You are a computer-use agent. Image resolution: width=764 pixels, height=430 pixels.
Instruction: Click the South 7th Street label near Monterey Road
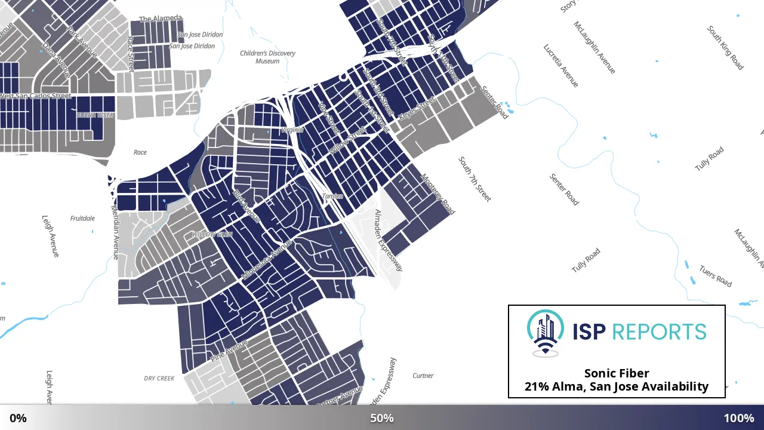475,179
